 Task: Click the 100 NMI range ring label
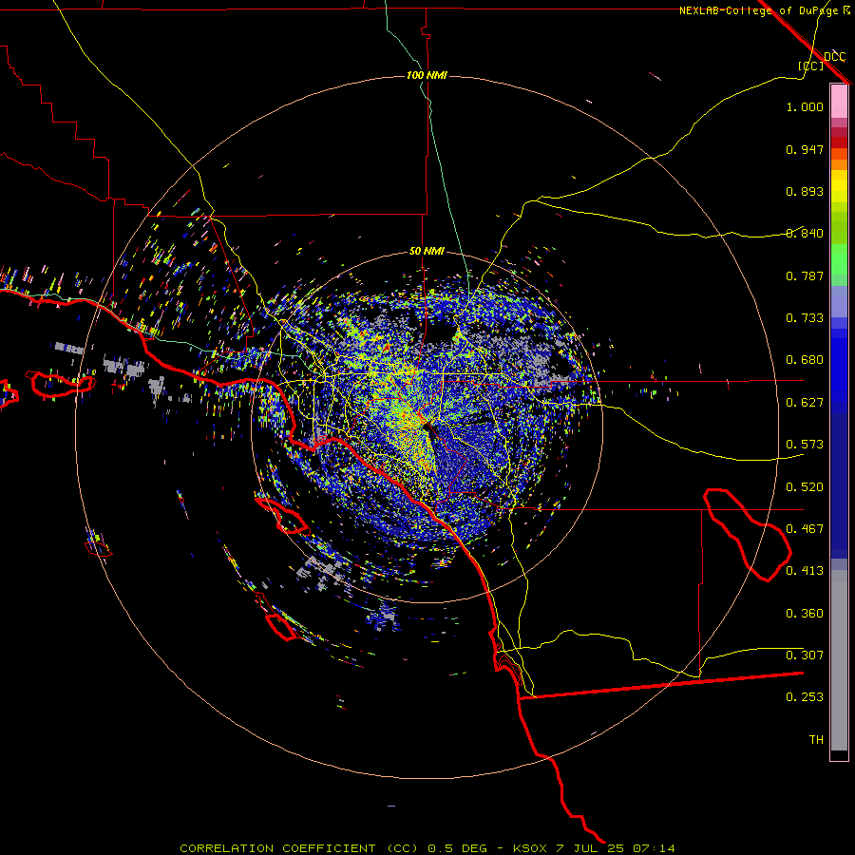[427, 75]
